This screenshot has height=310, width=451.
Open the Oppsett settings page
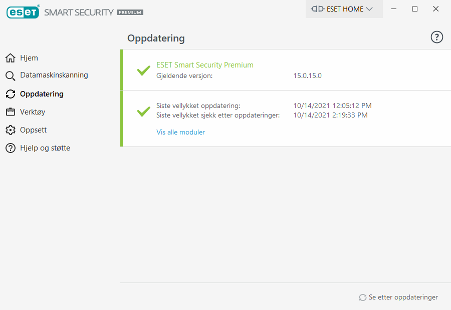click(34, 130)
